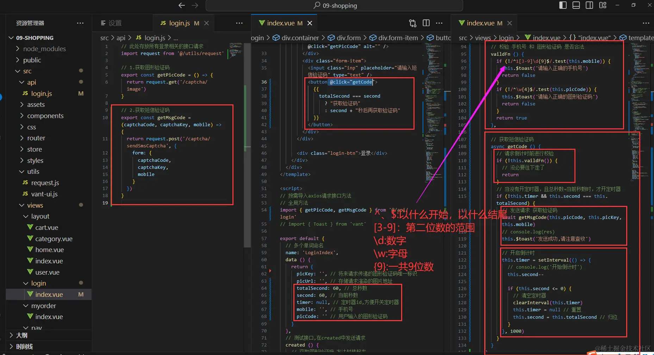Close the middle index.vue tab
This screenshot has height=355, width=654.
[310, 23]
